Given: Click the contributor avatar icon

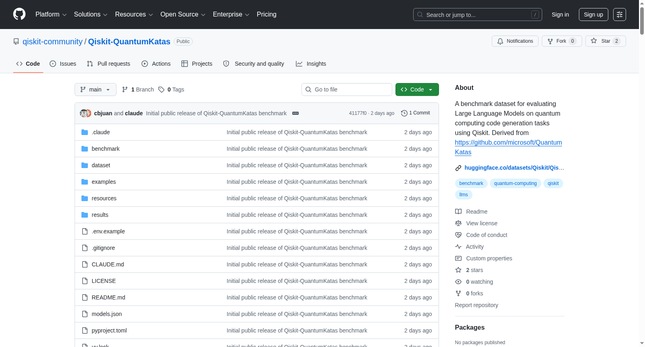Looking at the screenshot, I should (85, 113).
